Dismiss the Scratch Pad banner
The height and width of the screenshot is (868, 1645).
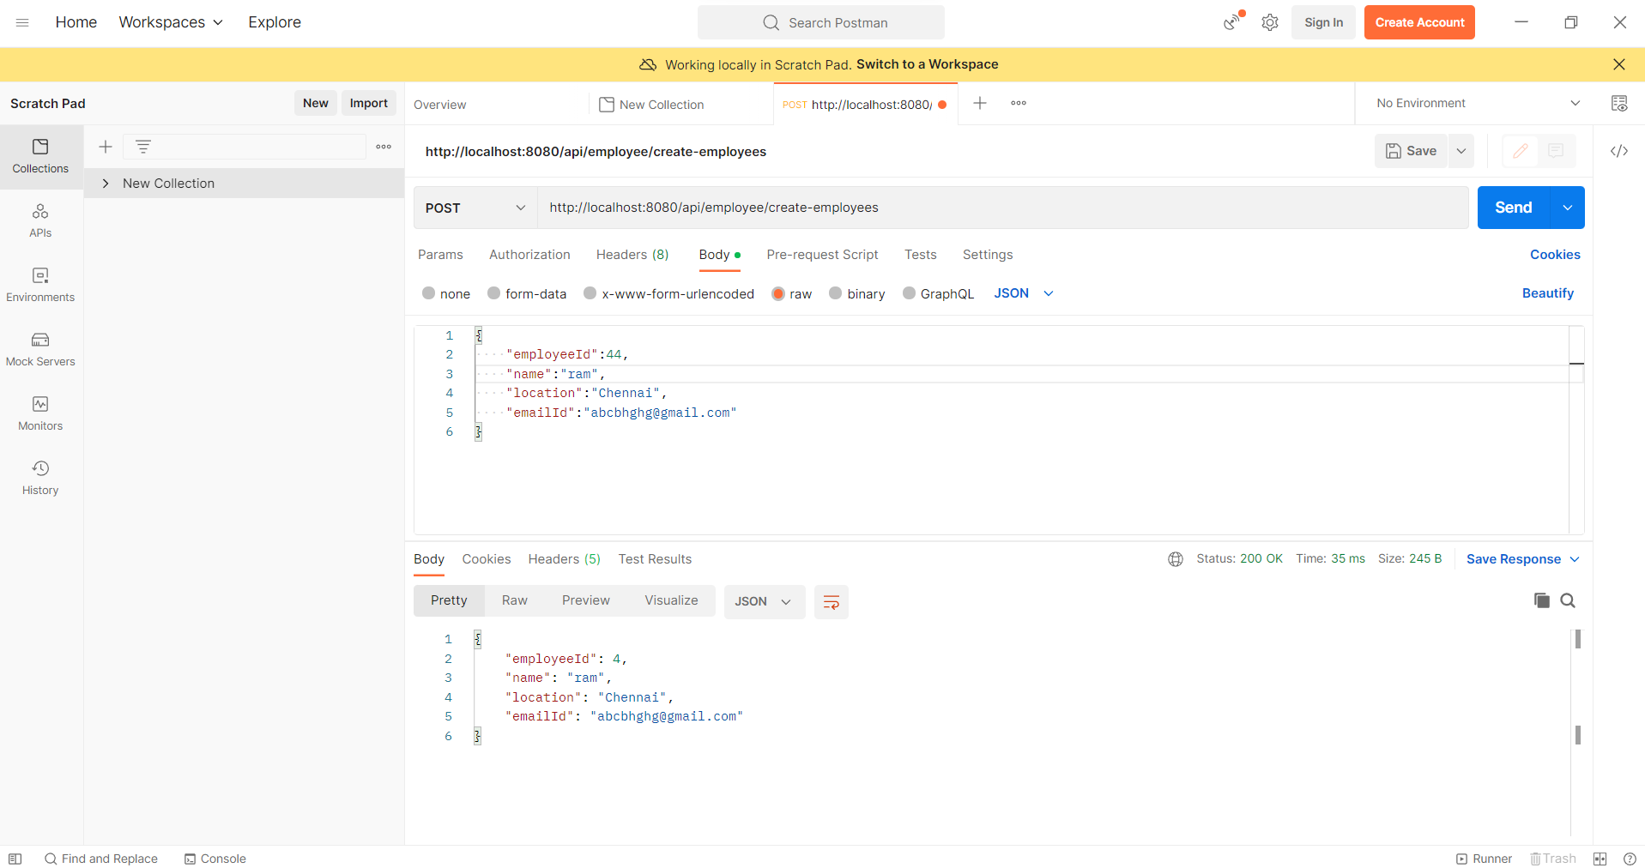click(1619, 64)
